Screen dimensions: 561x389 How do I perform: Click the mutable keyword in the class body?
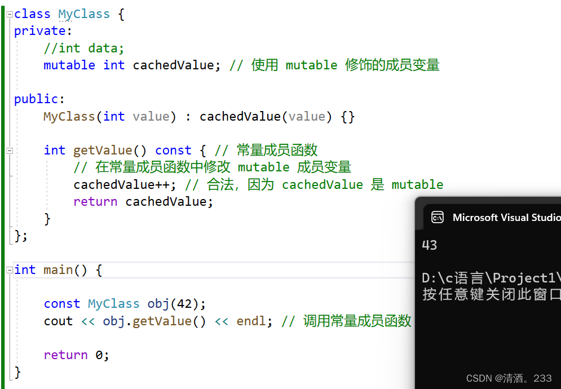pos(69,65)
